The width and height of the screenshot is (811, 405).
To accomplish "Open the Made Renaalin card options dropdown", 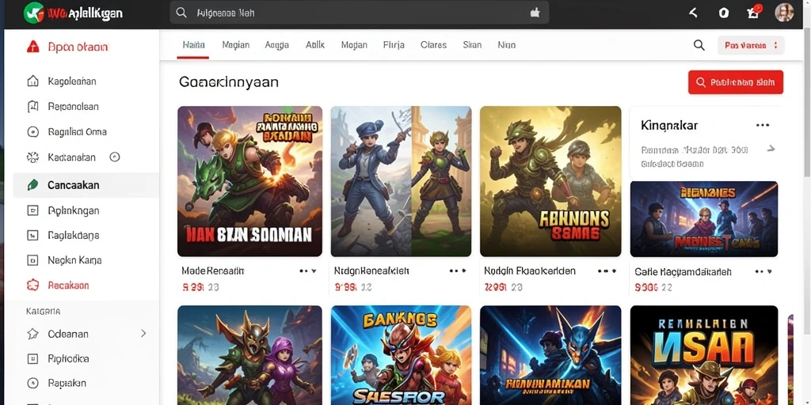I will click(x=308, y=271).
